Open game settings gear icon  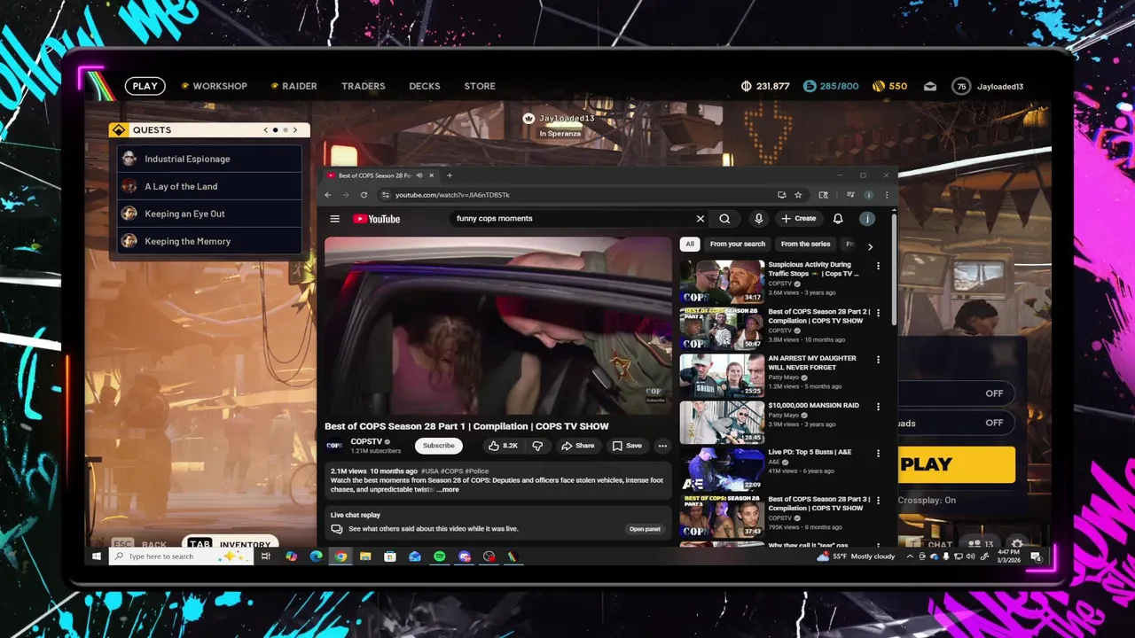pos(1017,544)
